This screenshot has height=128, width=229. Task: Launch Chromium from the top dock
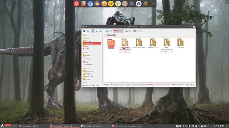click(90, 4)
